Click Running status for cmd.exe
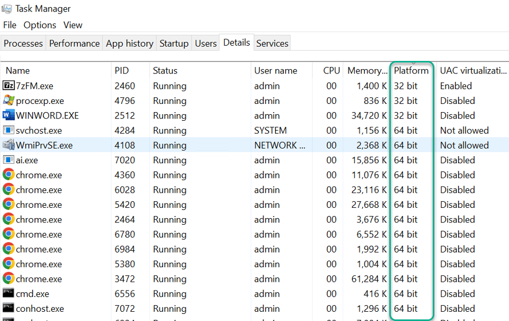 (170, 294)
